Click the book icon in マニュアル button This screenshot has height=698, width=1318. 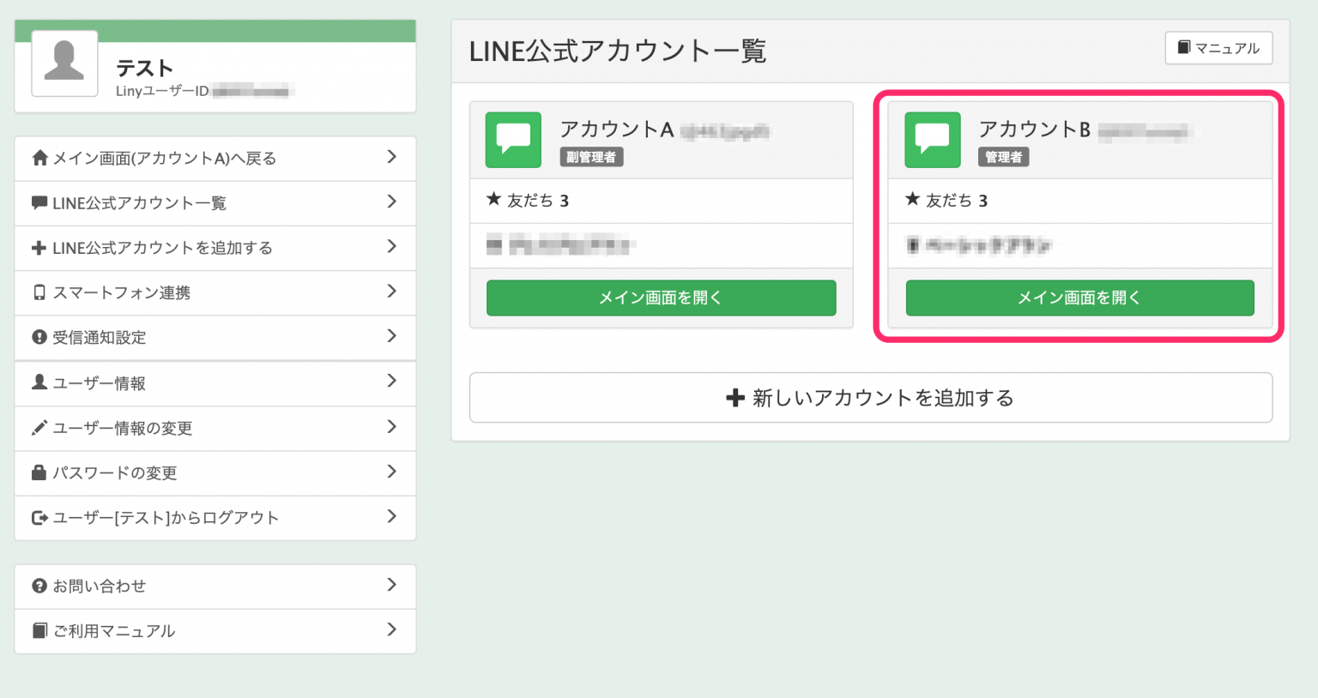1184,47
